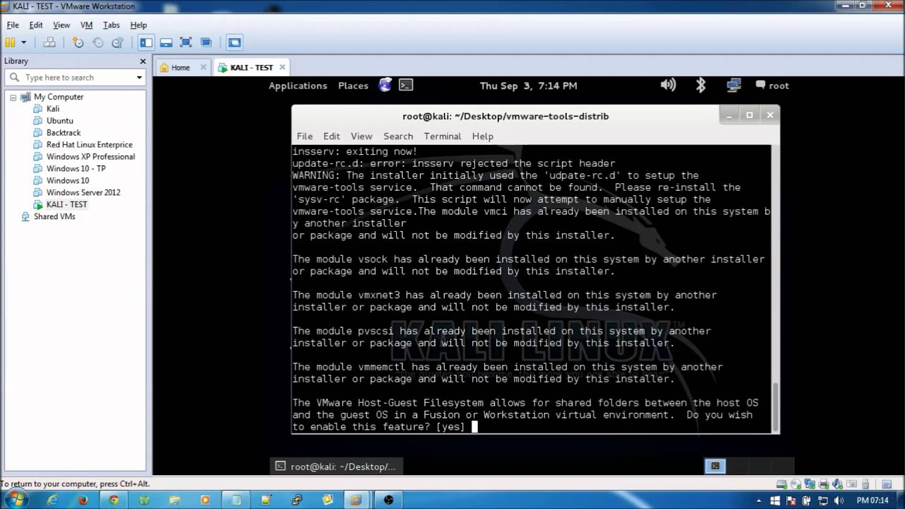Launch Iceweasel browser from Kali panel
Image resolution: width=905 pixels, height=509 pixels.
tap(385, 86)
